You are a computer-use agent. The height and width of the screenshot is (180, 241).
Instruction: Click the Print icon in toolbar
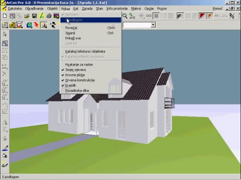49,16
